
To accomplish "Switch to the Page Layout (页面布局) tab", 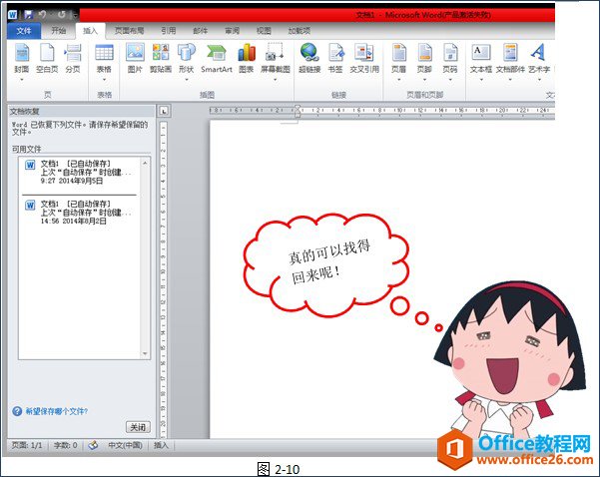I will click(x=130, y=31).
